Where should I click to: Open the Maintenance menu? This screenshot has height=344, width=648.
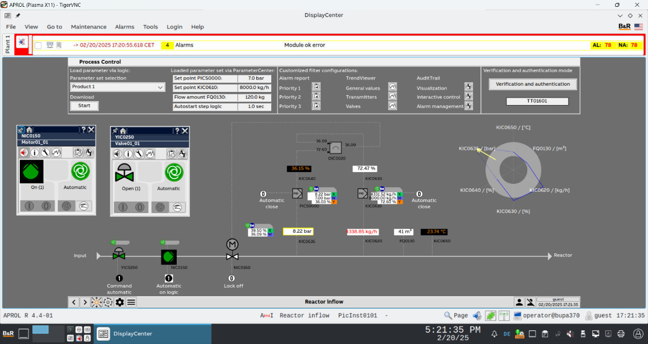point(89,27)
